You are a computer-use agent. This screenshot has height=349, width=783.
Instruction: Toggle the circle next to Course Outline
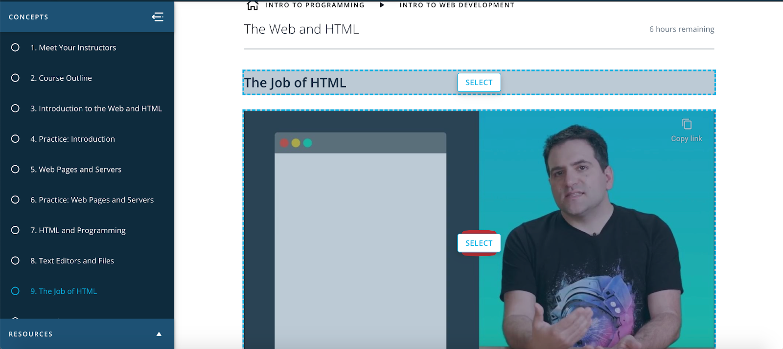(15, 78)
